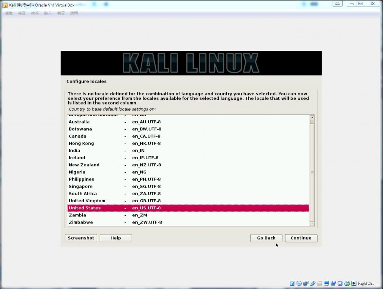Click the Go Back button
The width and height of the screenshot is (383, 289).
coord(266,238)
